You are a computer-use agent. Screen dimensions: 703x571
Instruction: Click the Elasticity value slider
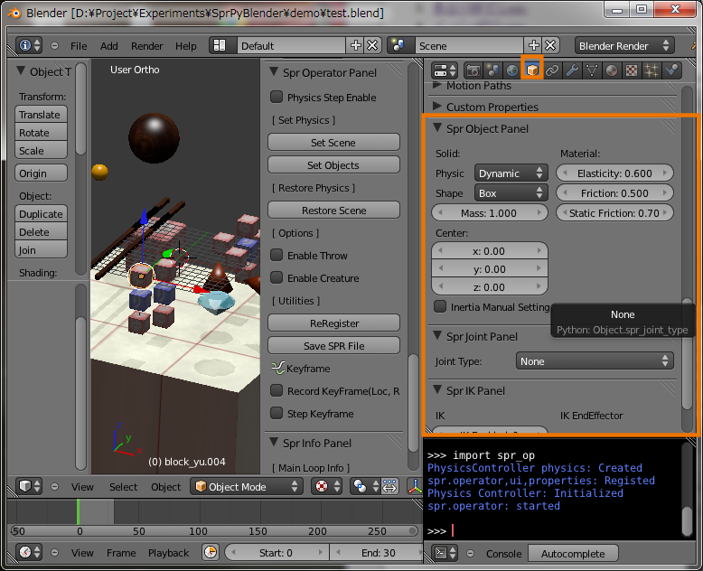click(x=614, y=173)
